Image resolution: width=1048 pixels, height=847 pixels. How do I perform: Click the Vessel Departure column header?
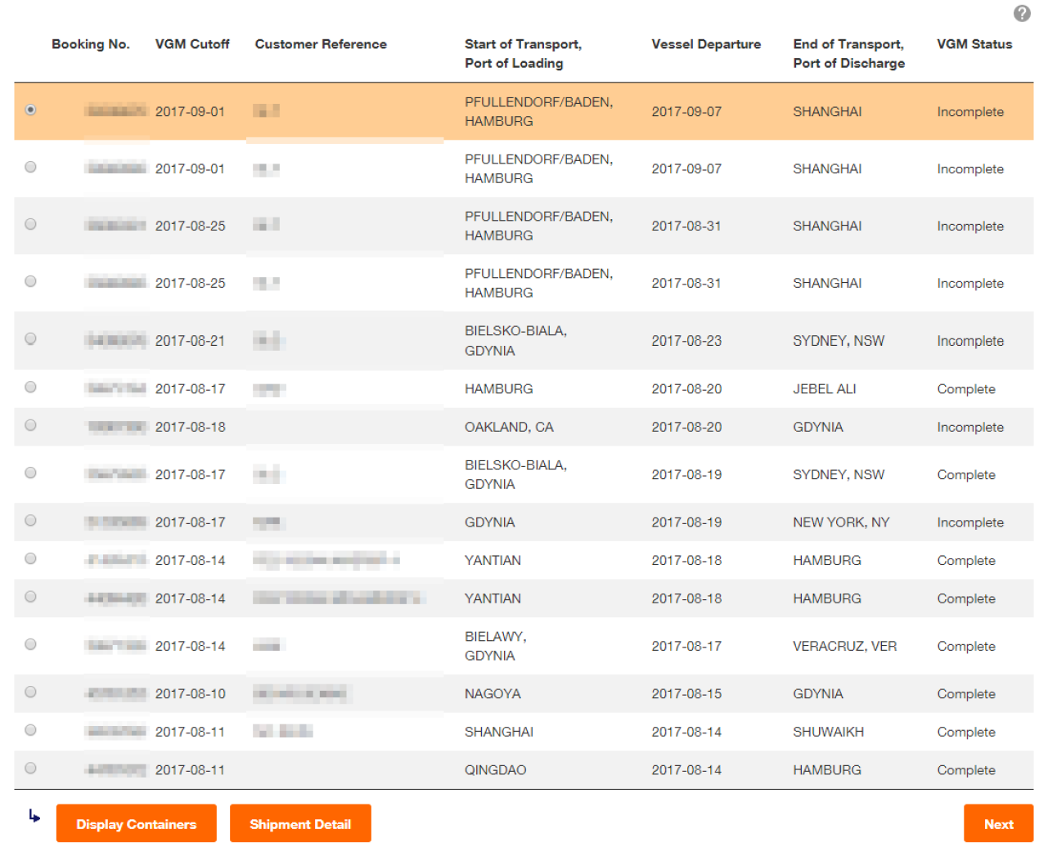(705, 44)
